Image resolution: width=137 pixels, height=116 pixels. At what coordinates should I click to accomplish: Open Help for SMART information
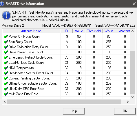(74, 111)
